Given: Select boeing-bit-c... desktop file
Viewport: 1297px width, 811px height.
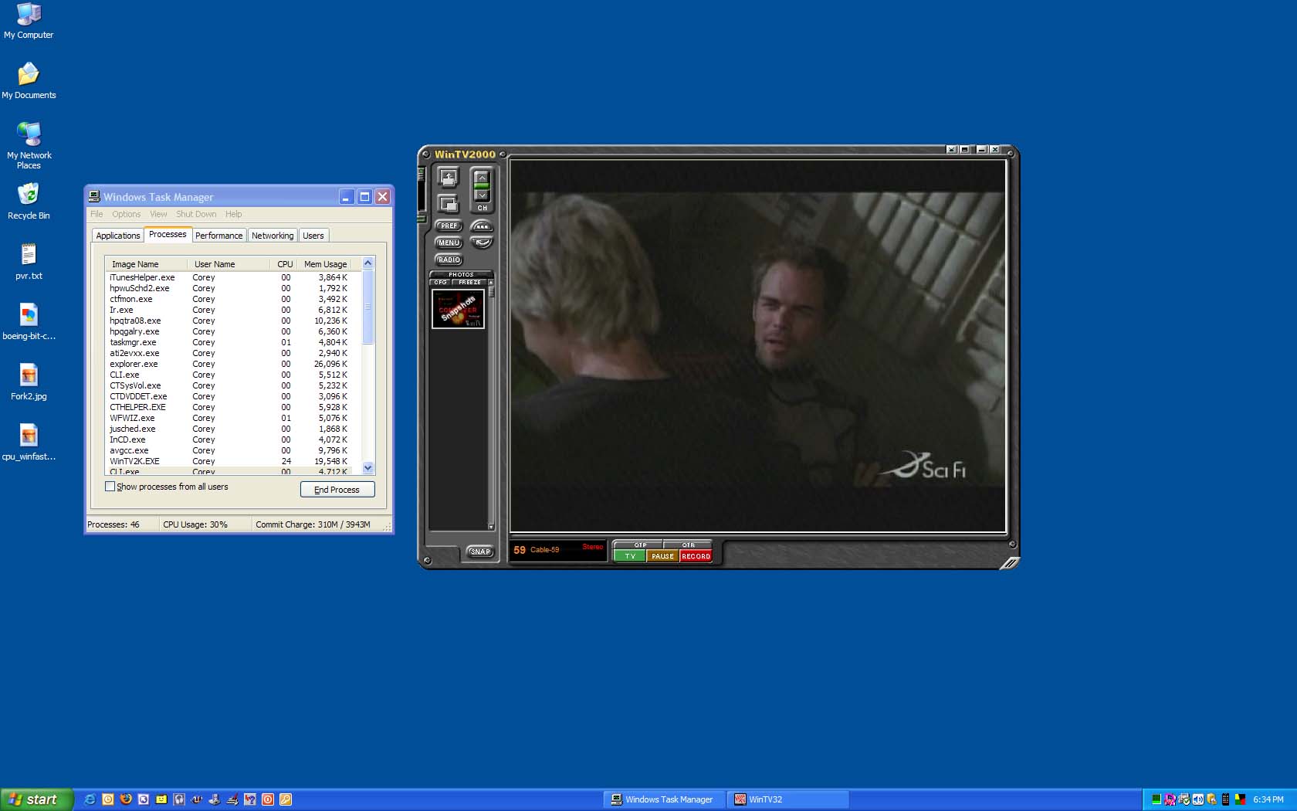Looking at the screenshot, I should pyautogui.click(x=29, y=322).
